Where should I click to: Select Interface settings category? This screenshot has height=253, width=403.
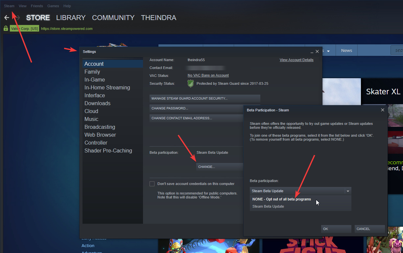click(113, 95)
